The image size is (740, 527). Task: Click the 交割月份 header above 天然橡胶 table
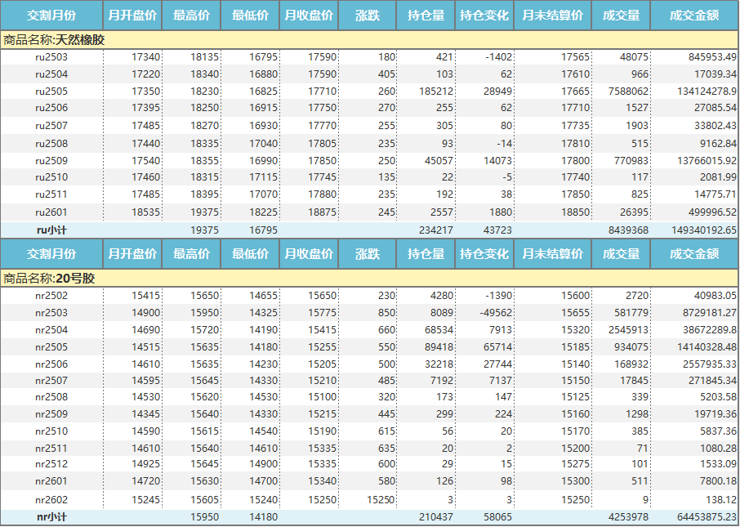[x=51, y=16]
